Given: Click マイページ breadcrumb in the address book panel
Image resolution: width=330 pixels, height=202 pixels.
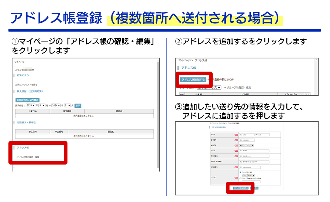Looking at the screenshot, I should (x=184, y=60).
